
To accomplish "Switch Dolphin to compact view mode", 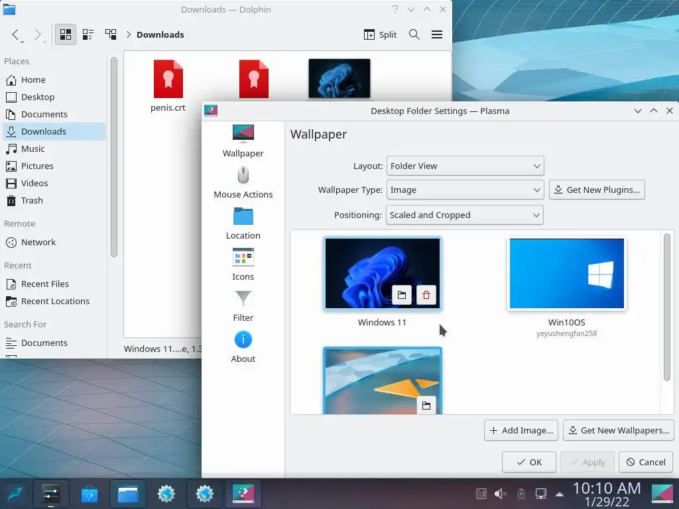I will pos(88,34).
